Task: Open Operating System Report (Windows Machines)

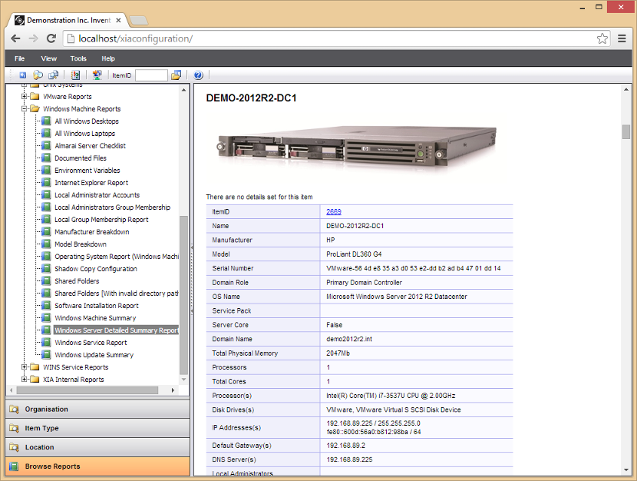Action: 117,256
